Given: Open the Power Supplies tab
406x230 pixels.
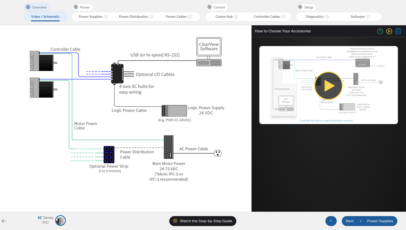Looking at the screenshot, I should click(93, 17).
